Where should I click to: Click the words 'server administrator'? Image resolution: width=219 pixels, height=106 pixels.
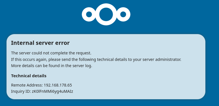[164, 59]
